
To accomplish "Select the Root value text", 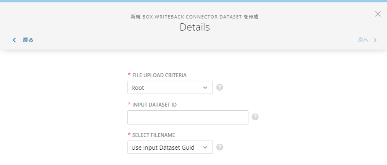I will (138, 88).
